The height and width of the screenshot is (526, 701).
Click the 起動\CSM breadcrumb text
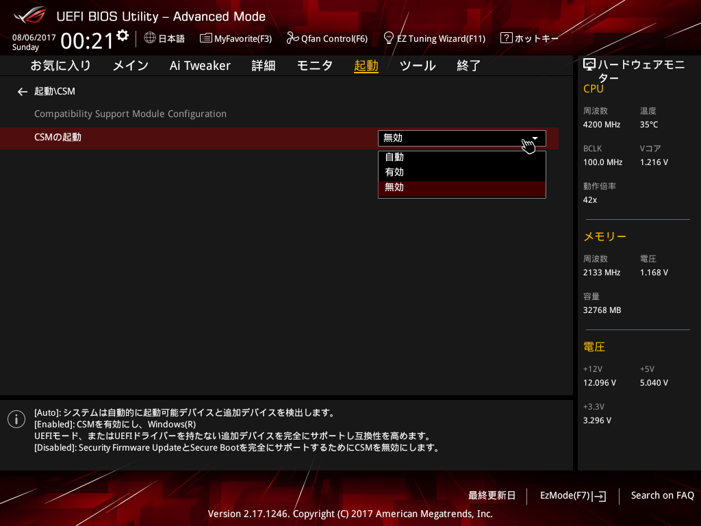pyautogui.click(x=55, y=91)
